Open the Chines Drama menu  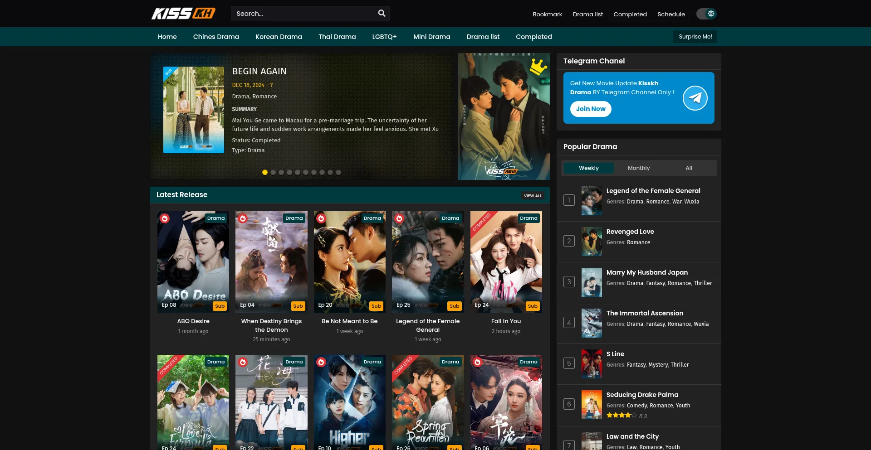[x=216, y=37]
